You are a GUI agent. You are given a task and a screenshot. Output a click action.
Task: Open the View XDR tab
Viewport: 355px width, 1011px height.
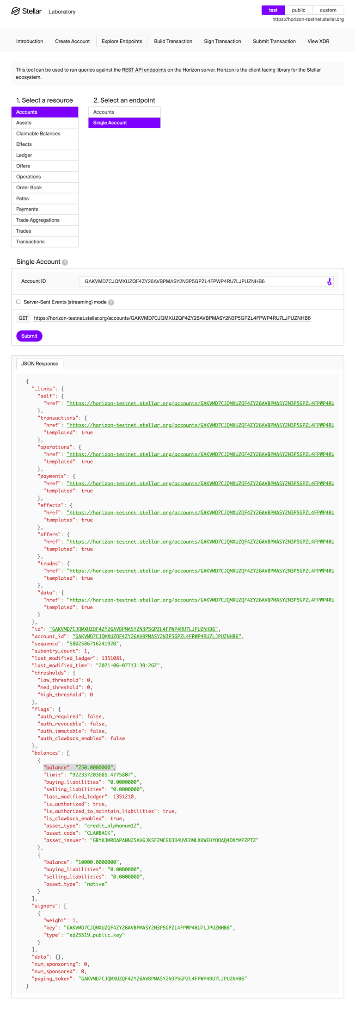coord(318,41)
